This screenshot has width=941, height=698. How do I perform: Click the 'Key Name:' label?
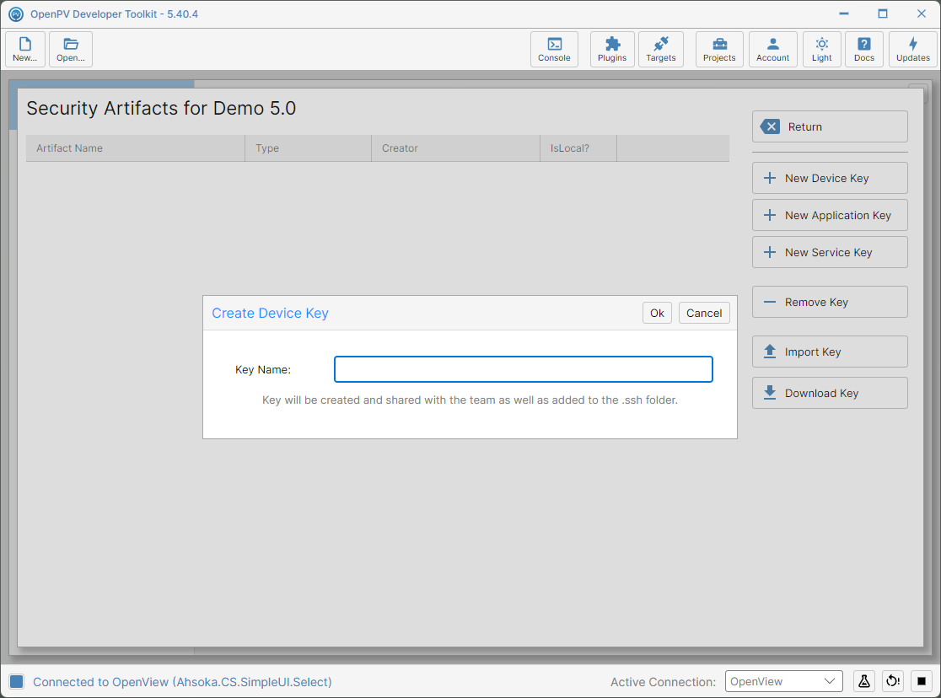(x=263, y=370)
